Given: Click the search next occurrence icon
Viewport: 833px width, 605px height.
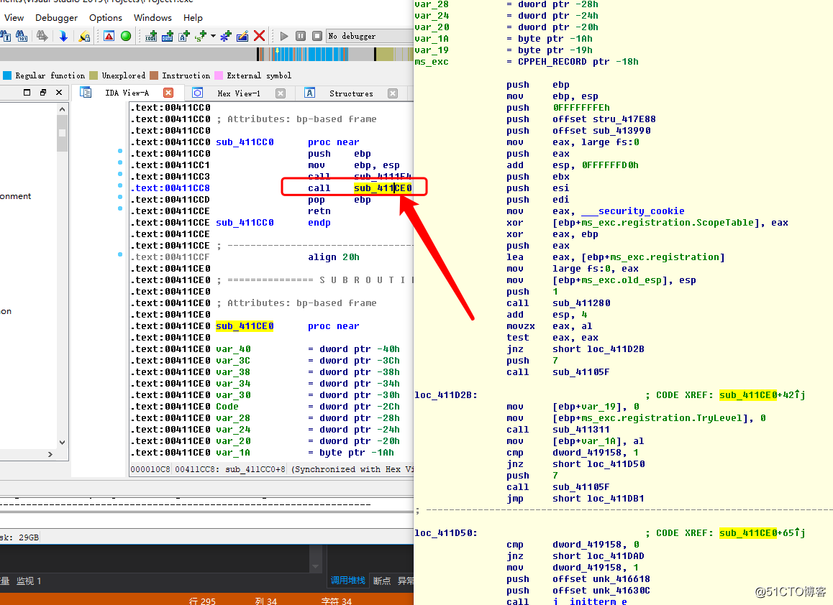Looking at the screenshot, I should tap(42, 36).
